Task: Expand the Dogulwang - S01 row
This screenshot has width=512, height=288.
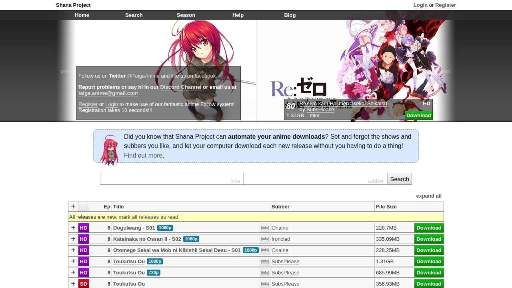Action: click(73, 228)
